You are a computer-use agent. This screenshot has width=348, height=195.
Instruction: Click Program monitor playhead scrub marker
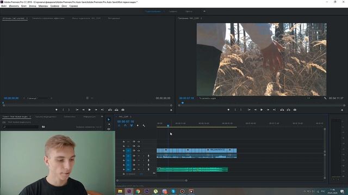[x=183, y=103]
